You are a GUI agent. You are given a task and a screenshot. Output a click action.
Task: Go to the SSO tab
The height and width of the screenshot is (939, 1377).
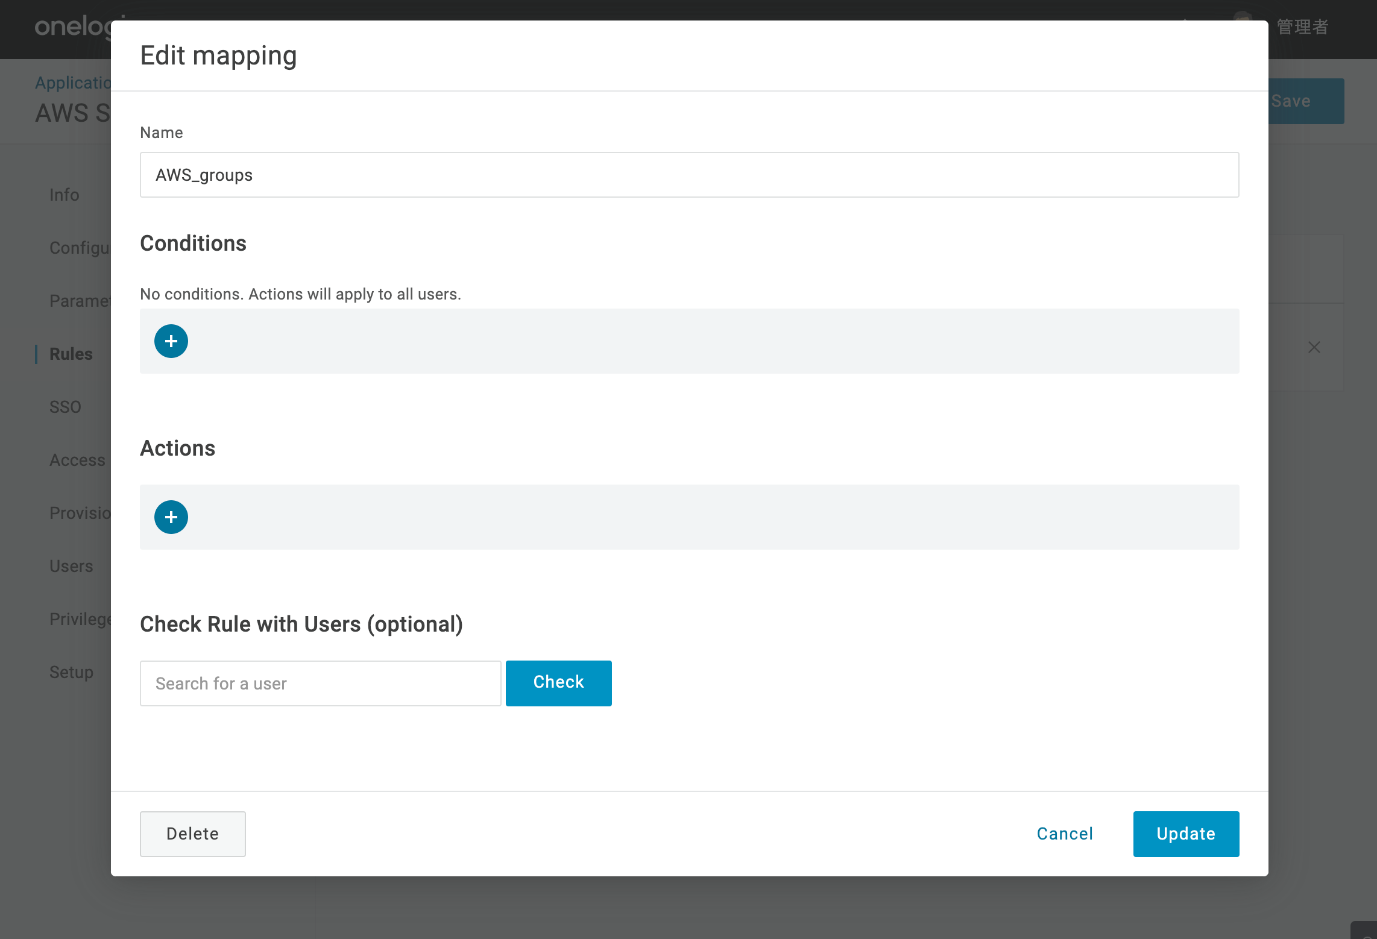tap(65, 407)
